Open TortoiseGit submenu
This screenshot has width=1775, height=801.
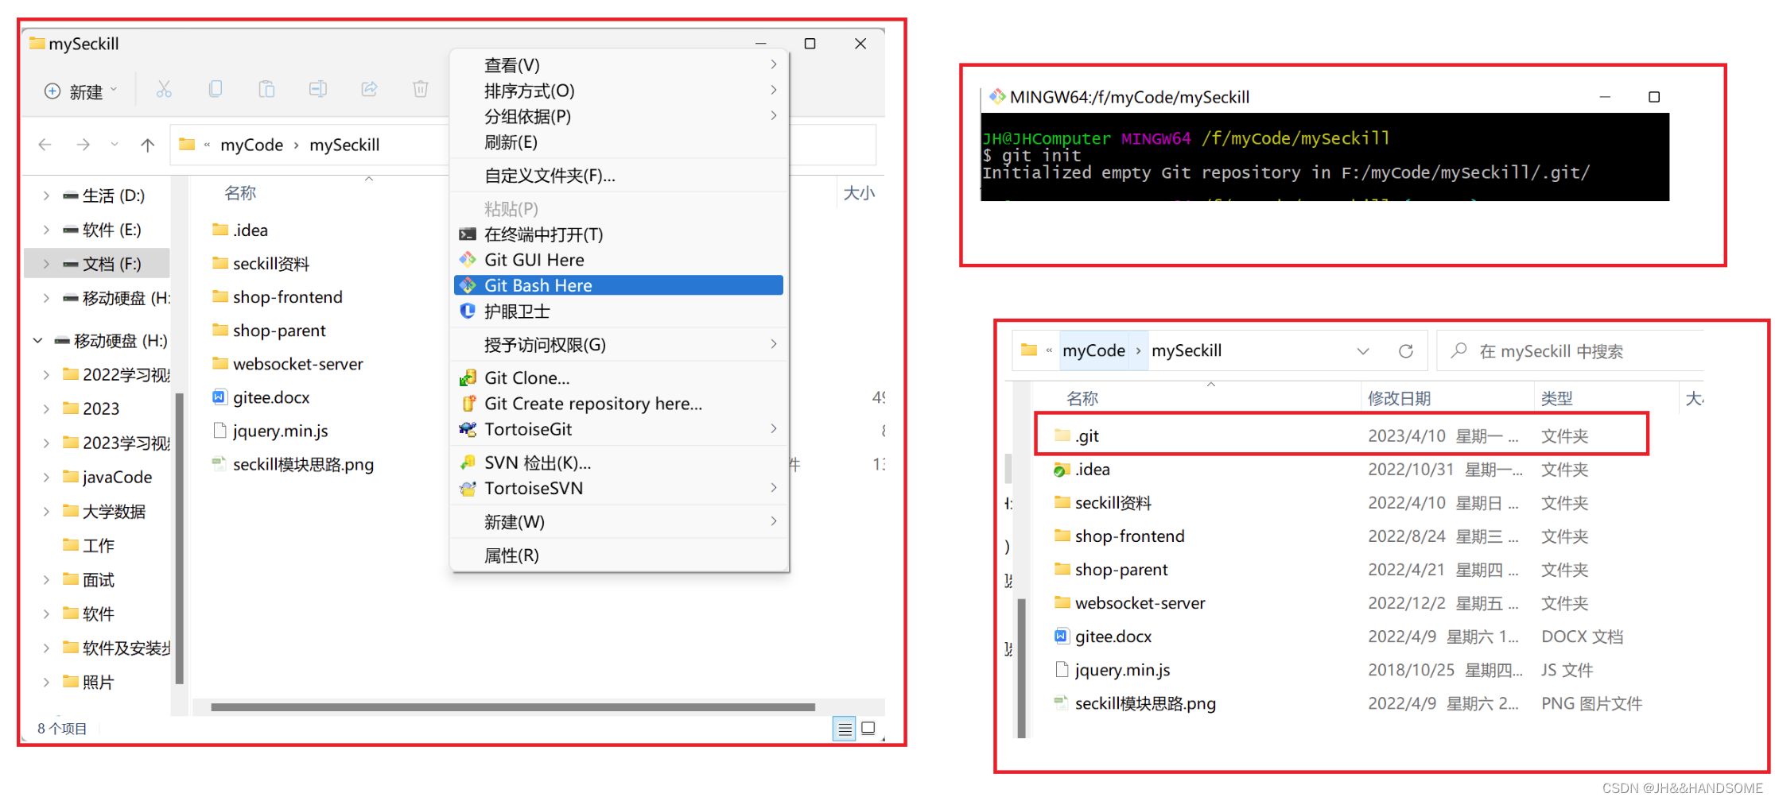pyautogui.click(x=619, y=428)
